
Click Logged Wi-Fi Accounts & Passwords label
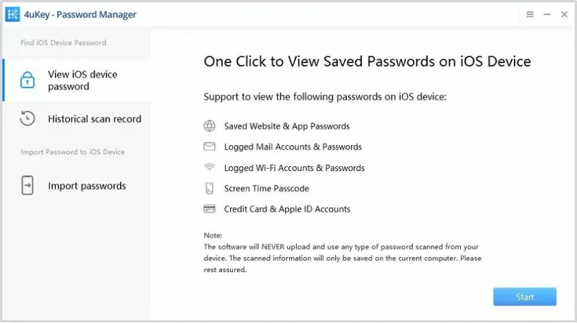294,168
